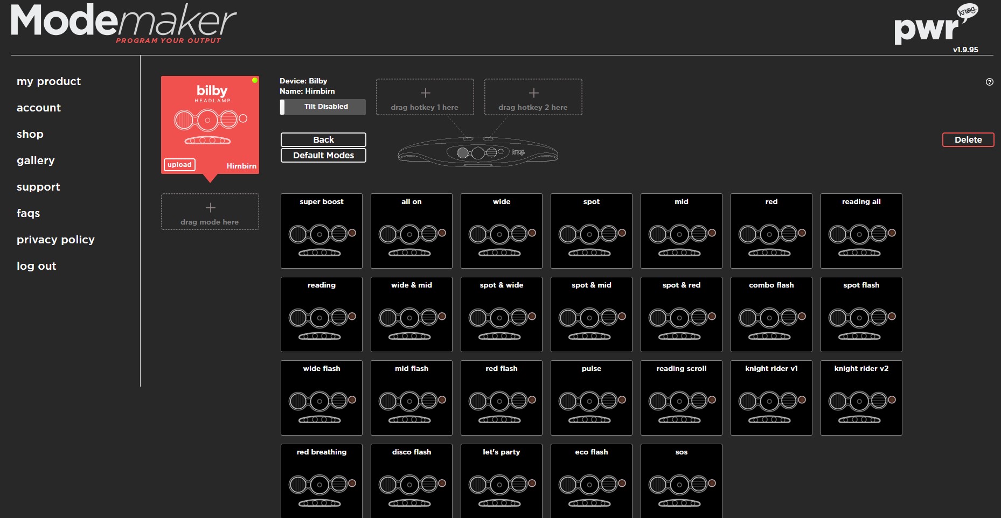Choose the sos mode tile

pos(682,481)
